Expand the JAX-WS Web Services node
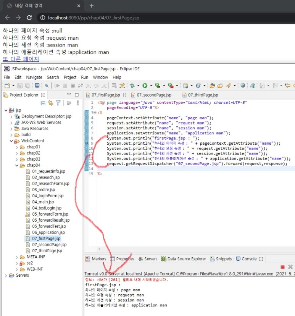The image size is (295, 316). 11,123
